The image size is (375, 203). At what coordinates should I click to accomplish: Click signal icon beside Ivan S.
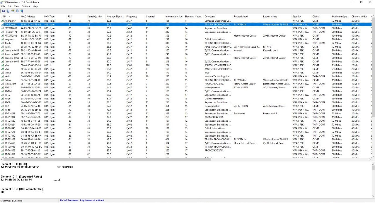click(2, 47)
